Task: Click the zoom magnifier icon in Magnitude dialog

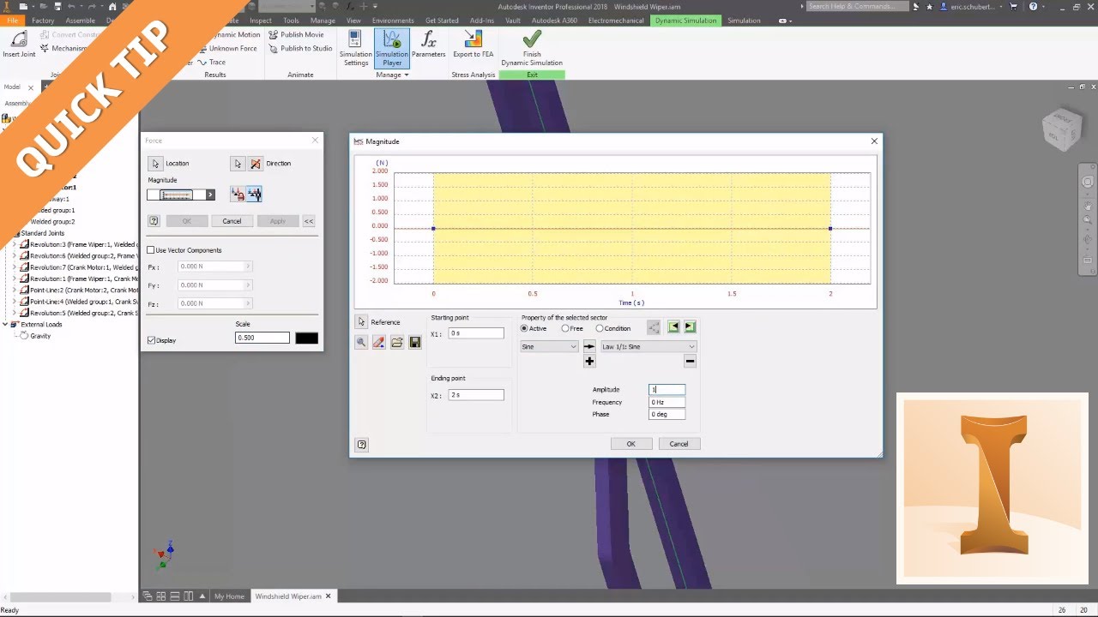Action: coord(362,342)
